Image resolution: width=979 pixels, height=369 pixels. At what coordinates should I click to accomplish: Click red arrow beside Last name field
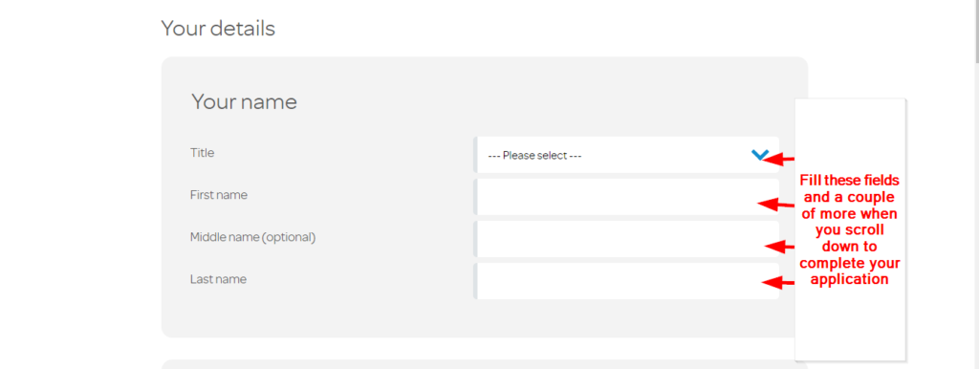(777, 283)
